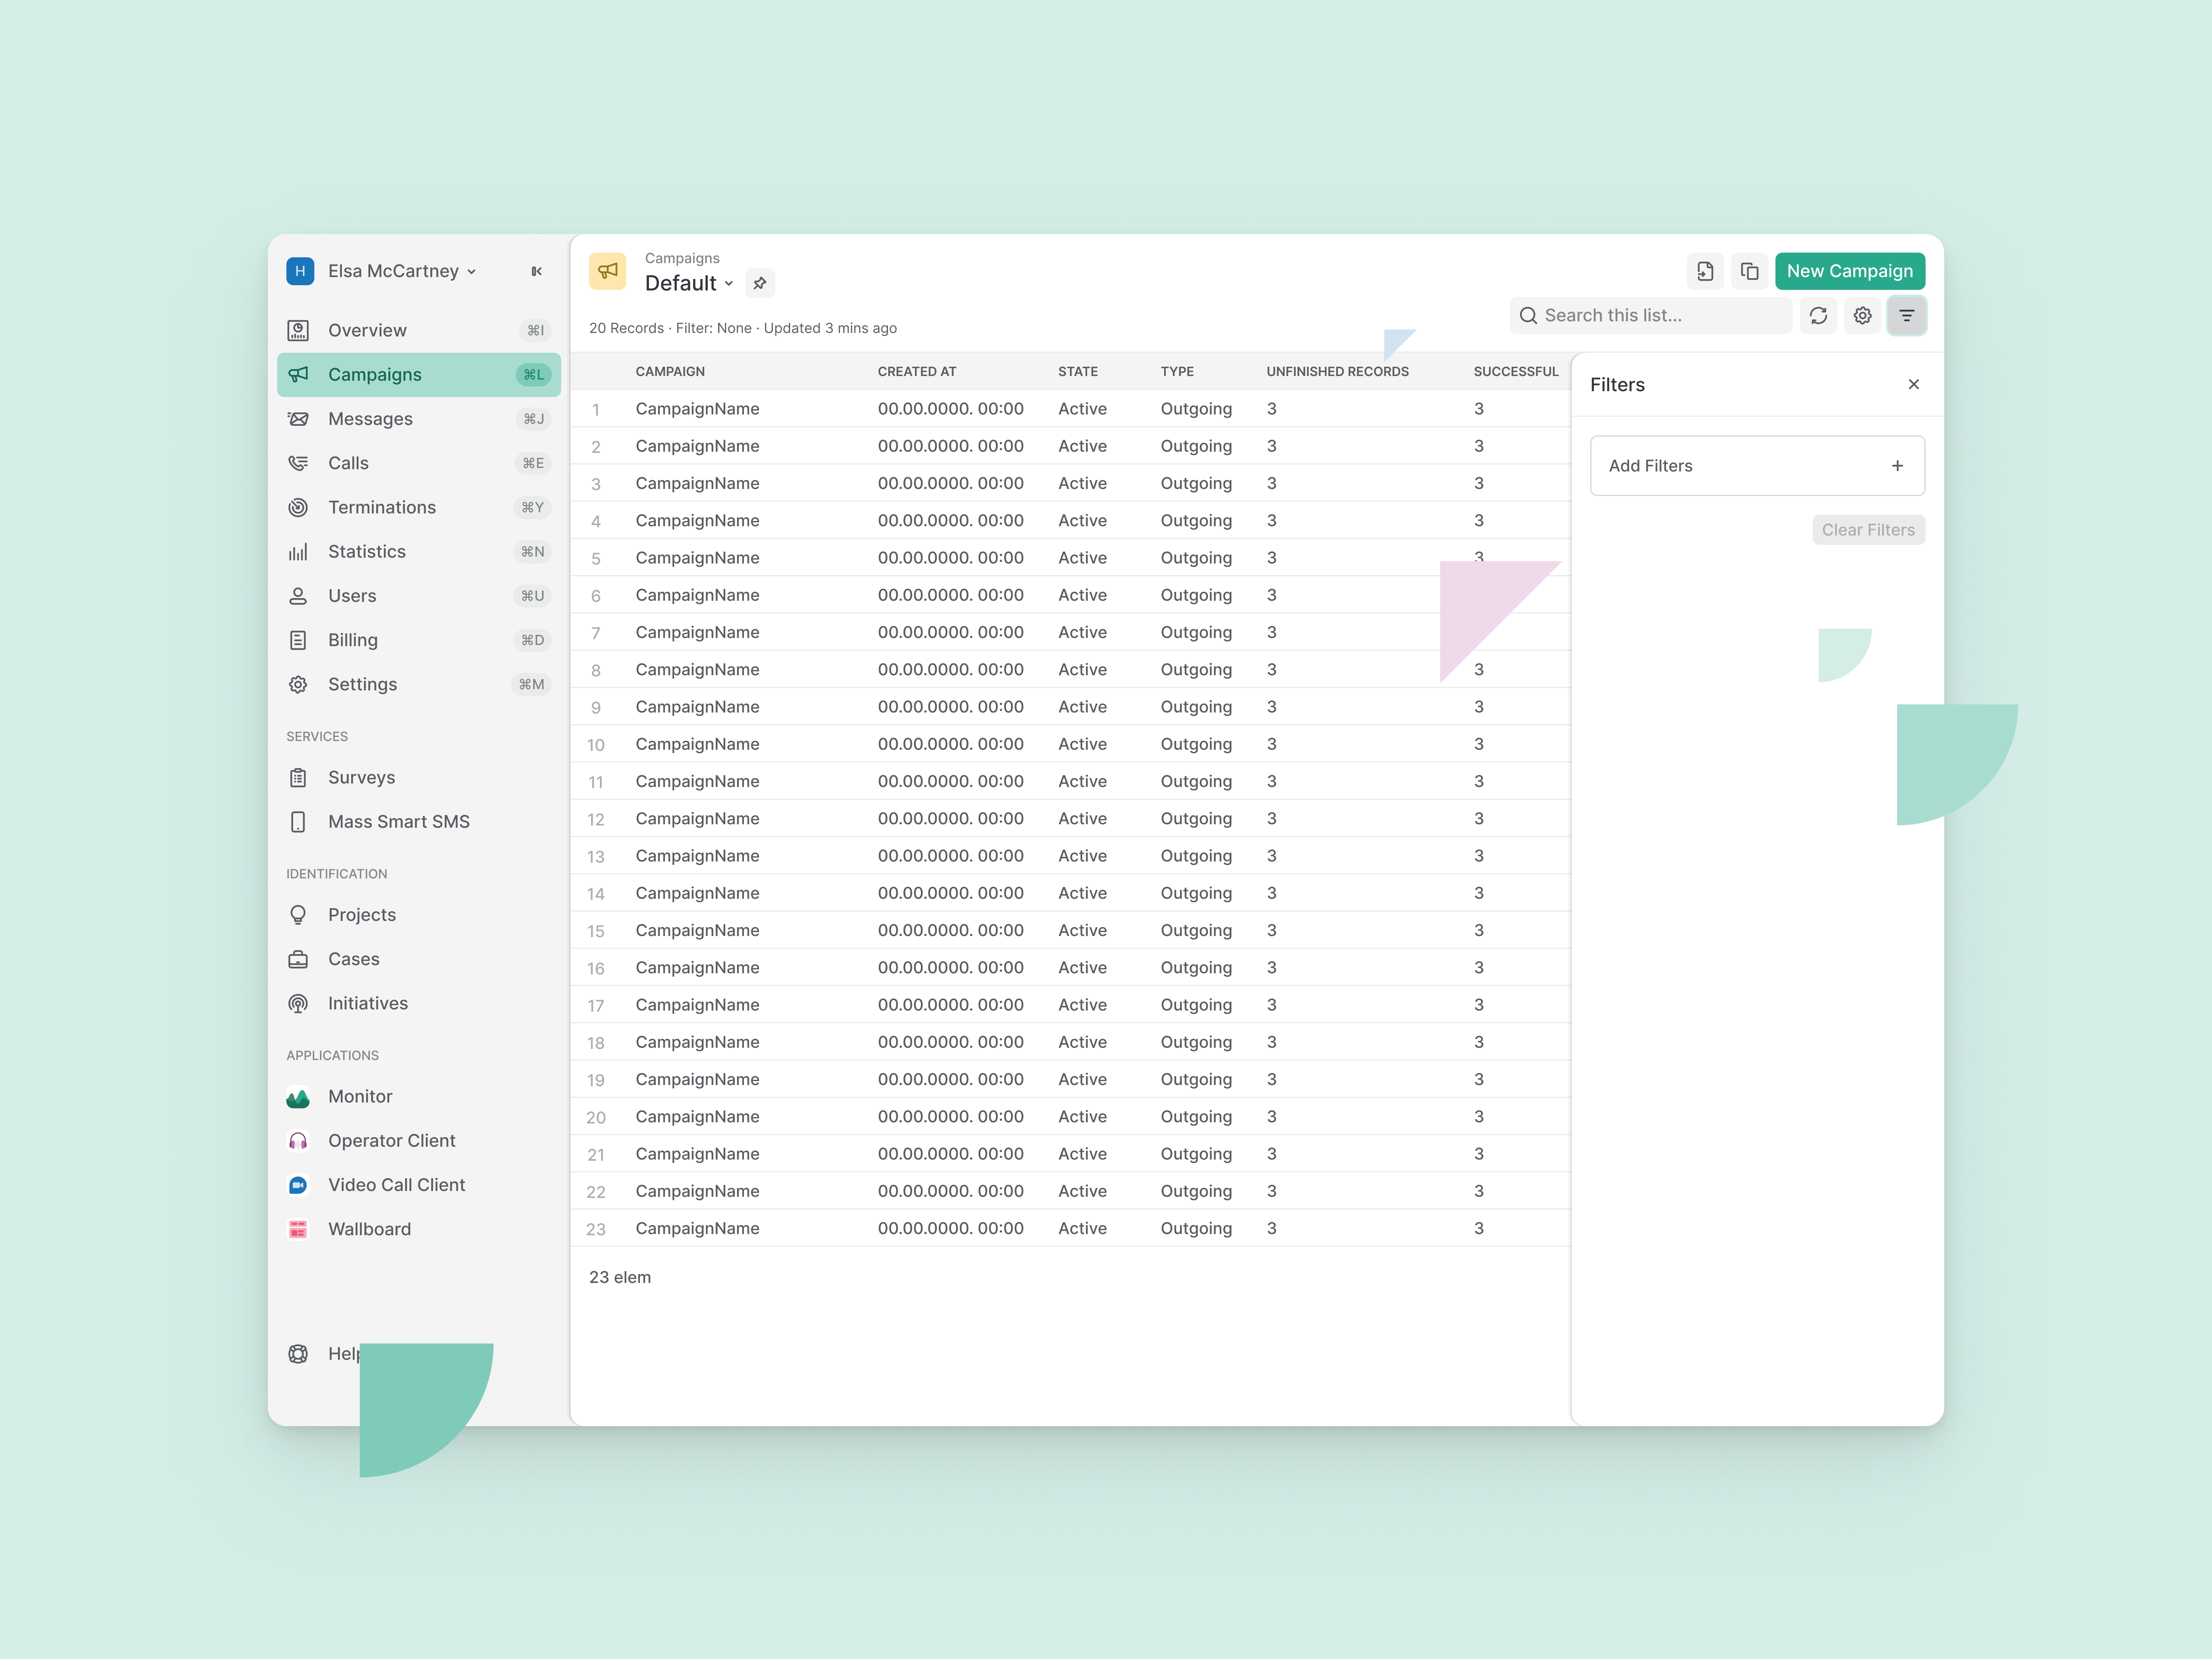Expand Elsa McCartney account dropdown

(401, 271)
